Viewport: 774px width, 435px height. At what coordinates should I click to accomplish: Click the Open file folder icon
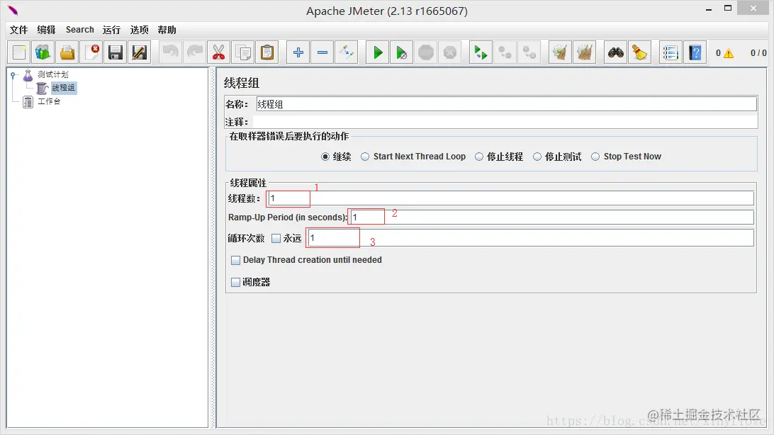pyautogui.click(x=67, y=52)
